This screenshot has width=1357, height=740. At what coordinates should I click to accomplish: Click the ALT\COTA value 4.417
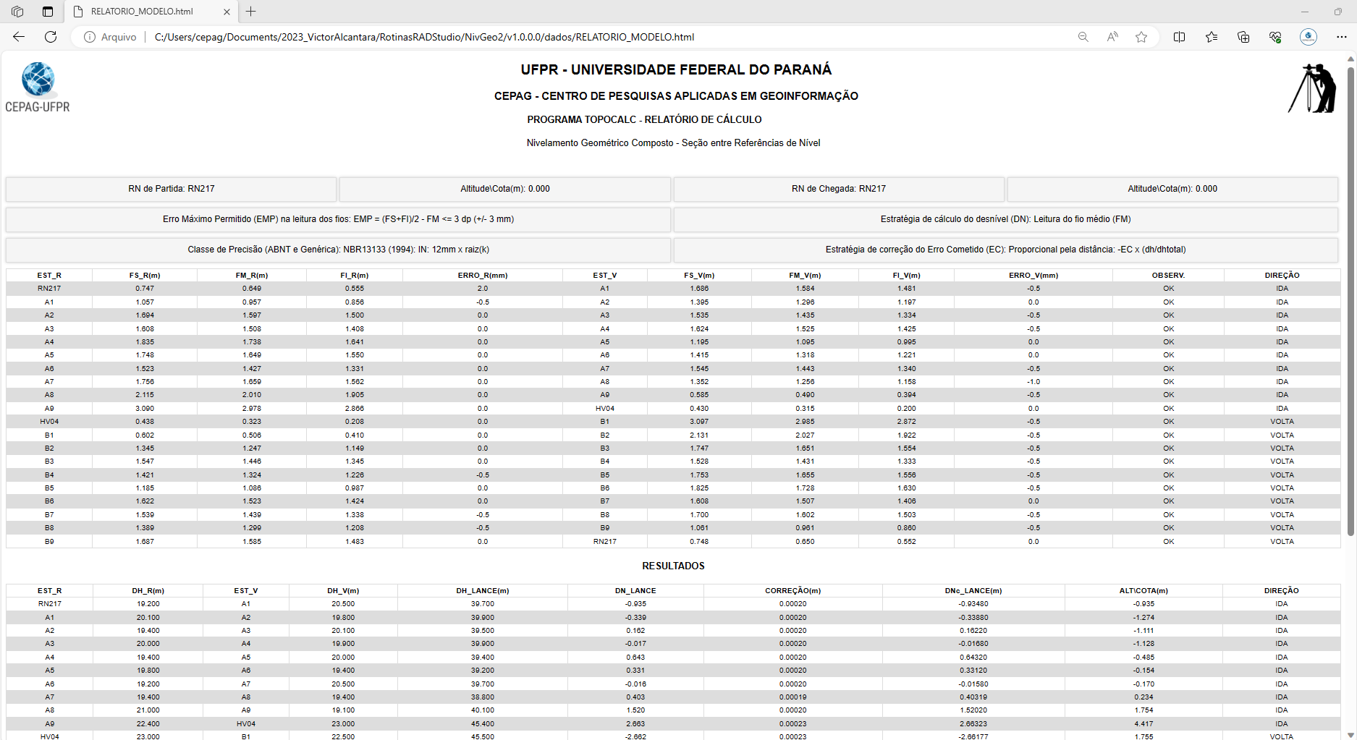click(1143, 724)
